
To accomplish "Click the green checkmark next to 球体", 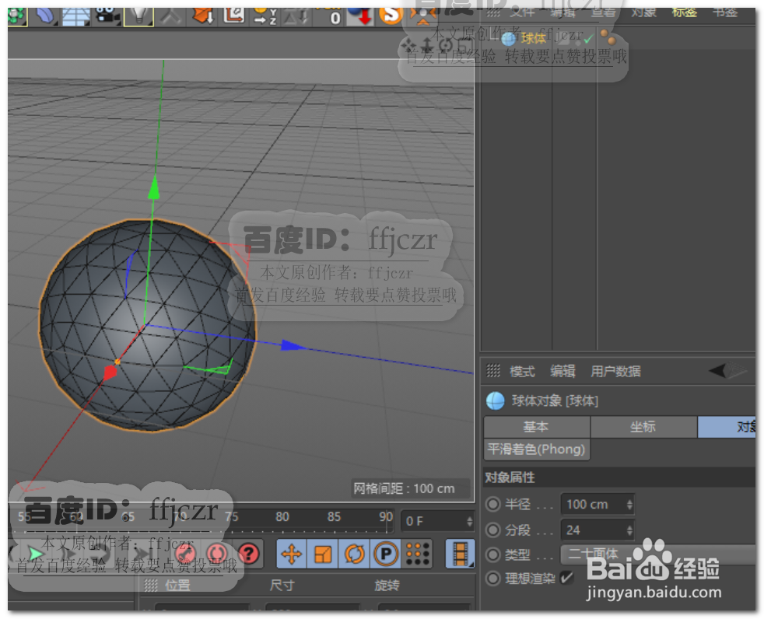I will (587, 37).
